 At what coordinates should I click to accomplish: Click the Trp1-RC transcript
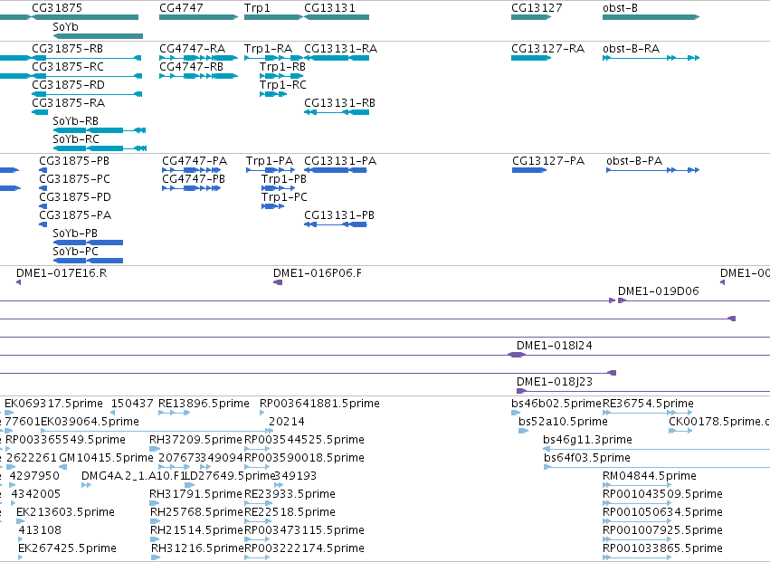click(273, 94)
